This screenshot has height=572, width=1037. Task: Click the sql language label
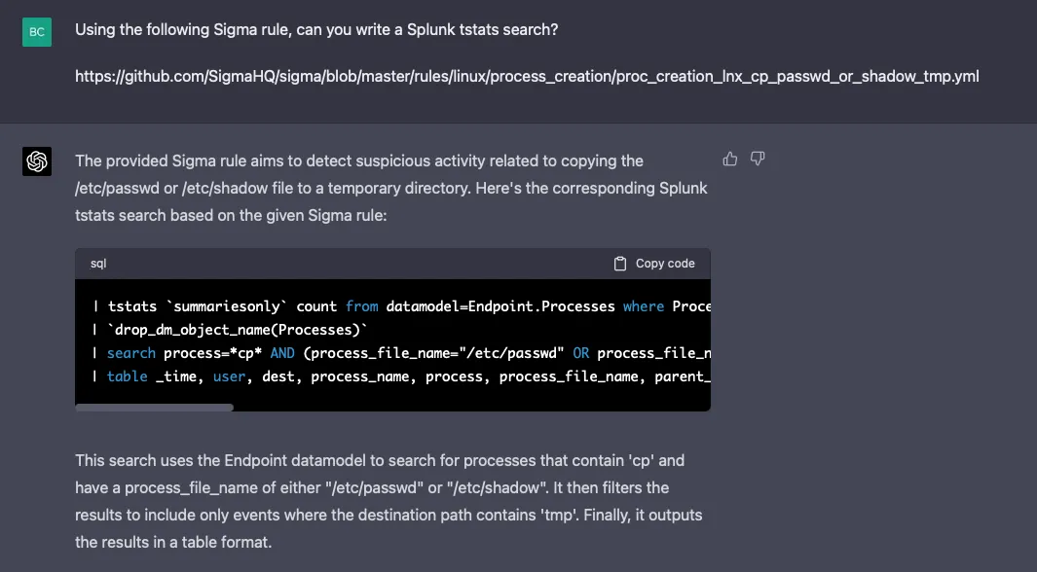pyautogui.click(x=98, y=264)
